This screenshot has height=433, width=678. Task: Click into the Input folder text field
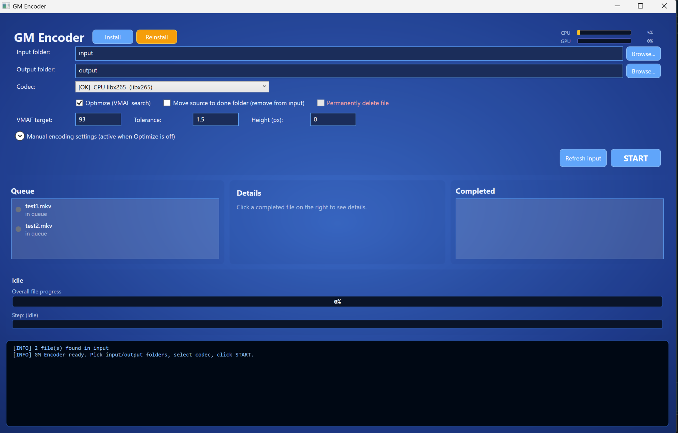349,53
